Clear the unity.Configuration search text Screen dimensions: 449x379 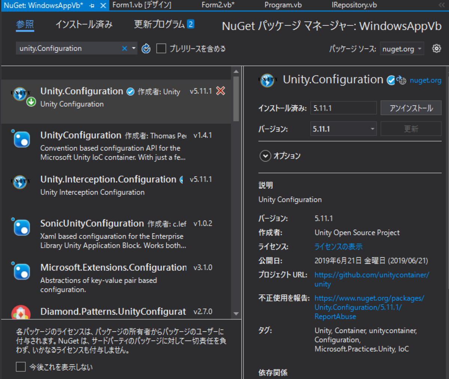point(125,48)
